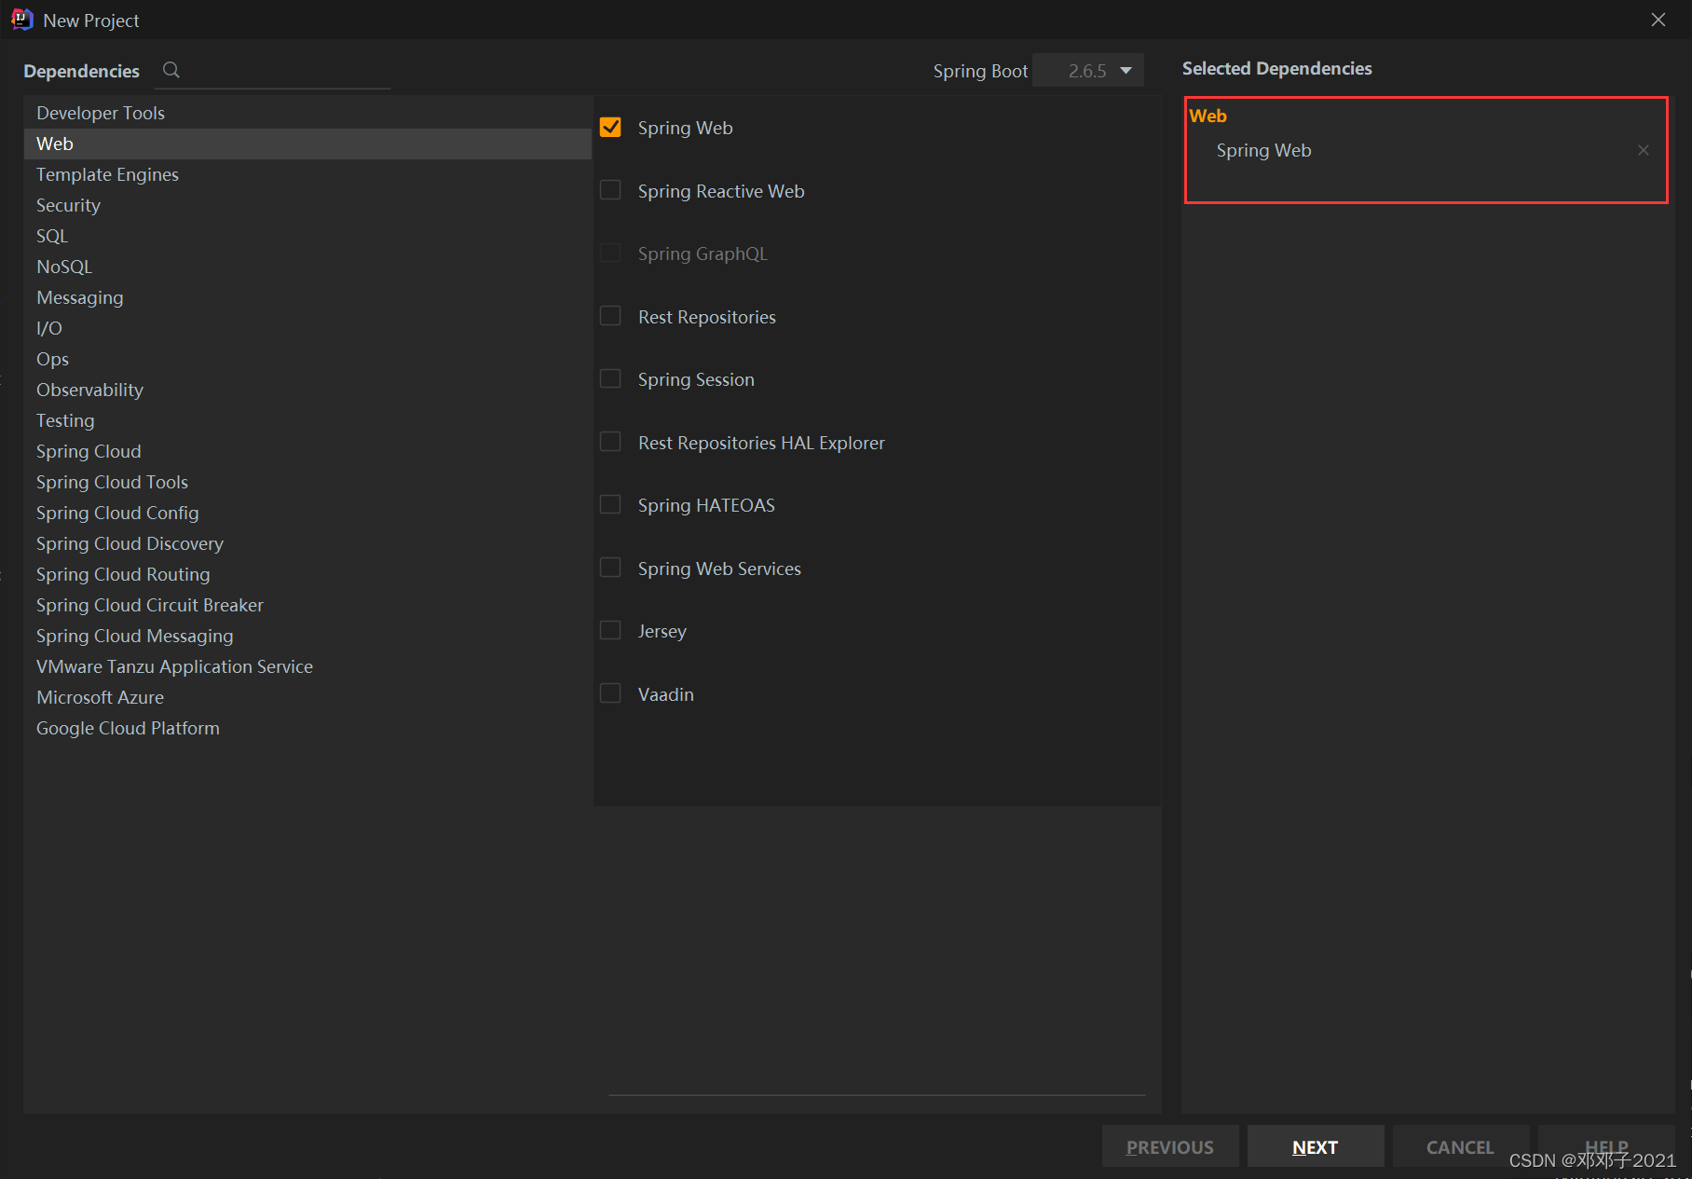Select the SQL category
The width and height of the screenshot is (1692, 1179).
[307, 236]
